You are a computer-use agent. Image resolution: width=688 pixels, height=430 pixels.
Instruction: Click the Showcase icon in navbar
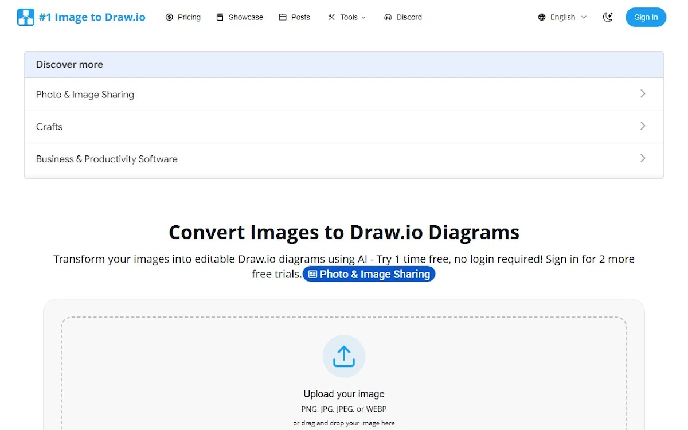(220, 17)
